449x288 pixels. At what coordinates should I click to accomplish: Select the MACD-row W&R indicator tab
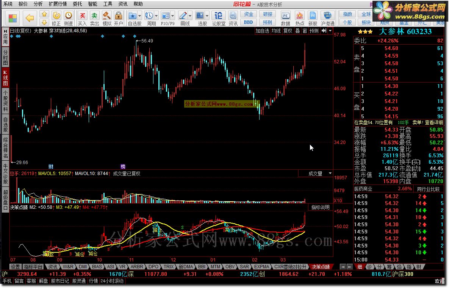click(68, 266)
